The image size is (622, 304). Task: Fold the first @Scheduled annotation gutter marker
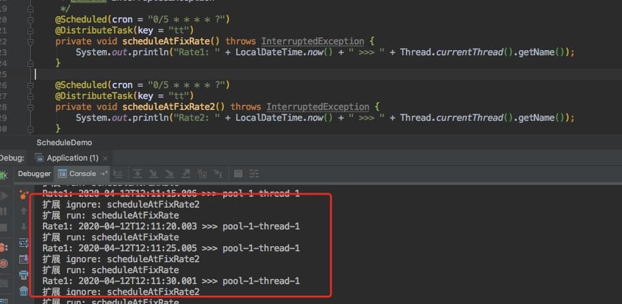(30, 19)
